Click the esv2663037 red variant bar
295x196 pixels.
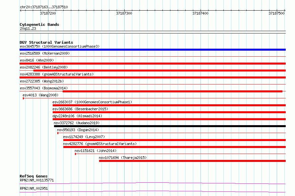point(169,105)
